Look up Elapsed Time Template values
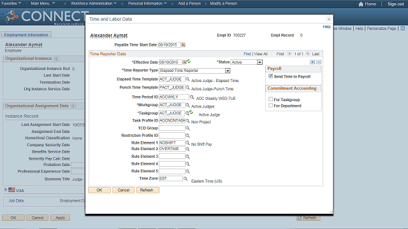 [x=187, y=79]
